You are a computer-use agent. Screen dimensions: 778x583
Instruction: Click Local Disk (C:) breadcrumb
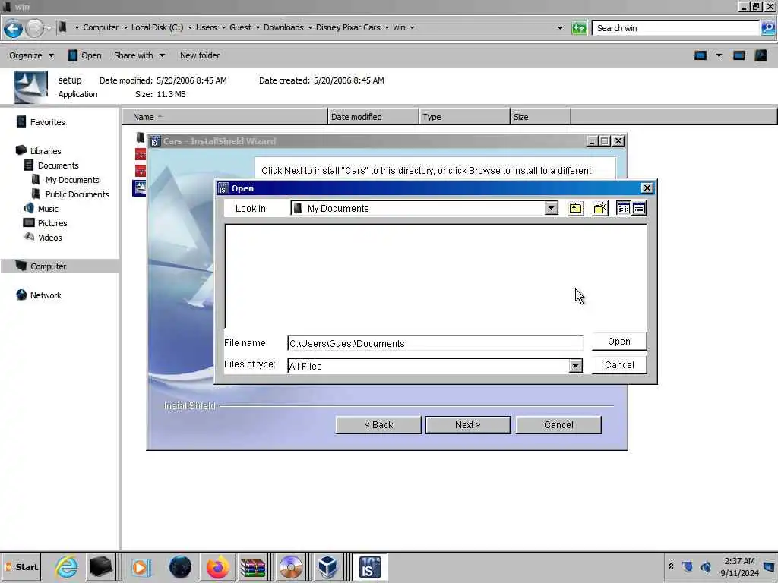(x=157, y=28)
